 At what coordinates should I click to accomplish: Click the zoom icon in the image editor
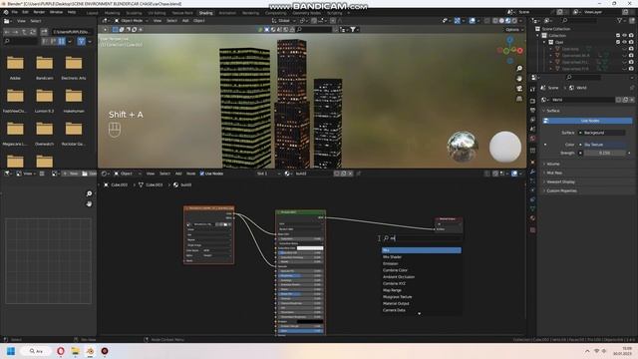coord(89,193)
